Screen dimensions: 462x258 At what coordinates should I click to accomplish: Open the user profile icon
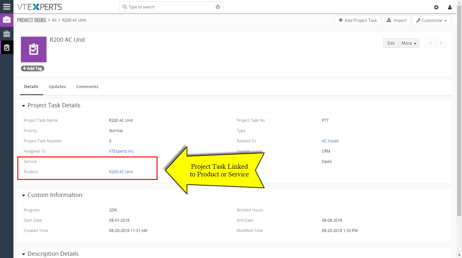450,7
